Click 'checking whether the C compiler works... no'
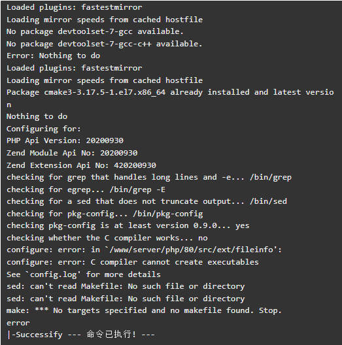 click(x=107, y=238)
